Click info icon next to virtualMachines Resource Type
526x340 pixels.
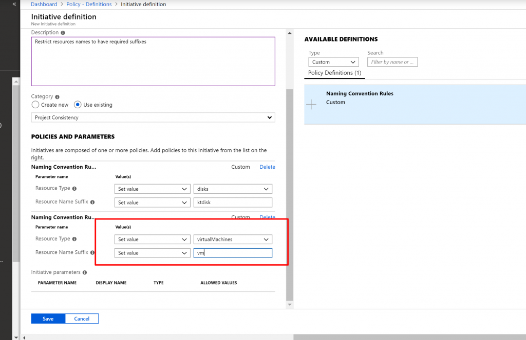pyautogui.click(x=74, y=239)
